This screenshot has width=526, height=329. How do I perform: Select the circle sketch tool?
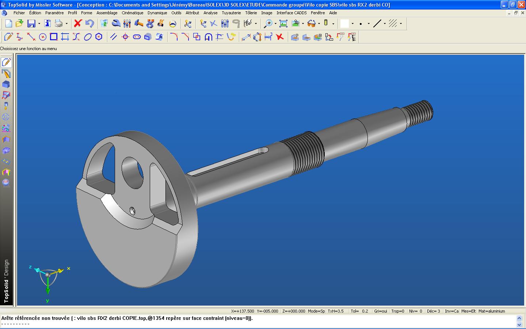43,37
